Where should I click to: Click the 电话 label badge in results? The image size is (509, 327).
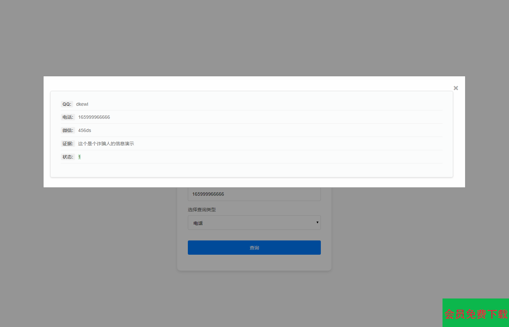click(x=68, y=117)
